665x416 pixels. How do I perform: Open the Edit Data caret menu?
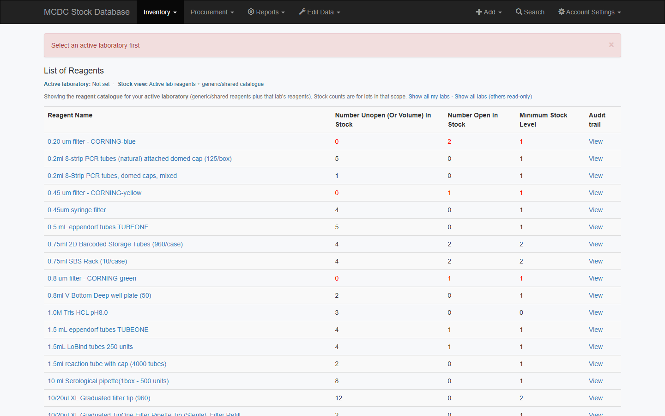click(x=338, y=12)
